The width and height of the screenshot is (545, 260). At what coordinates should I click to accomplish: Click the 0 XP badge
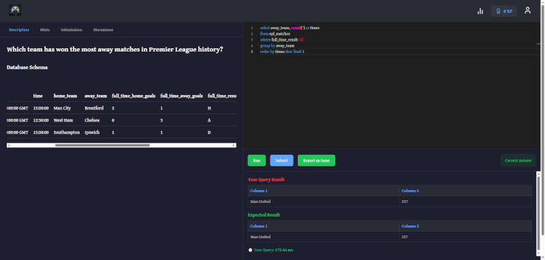(x=503, y=11)
